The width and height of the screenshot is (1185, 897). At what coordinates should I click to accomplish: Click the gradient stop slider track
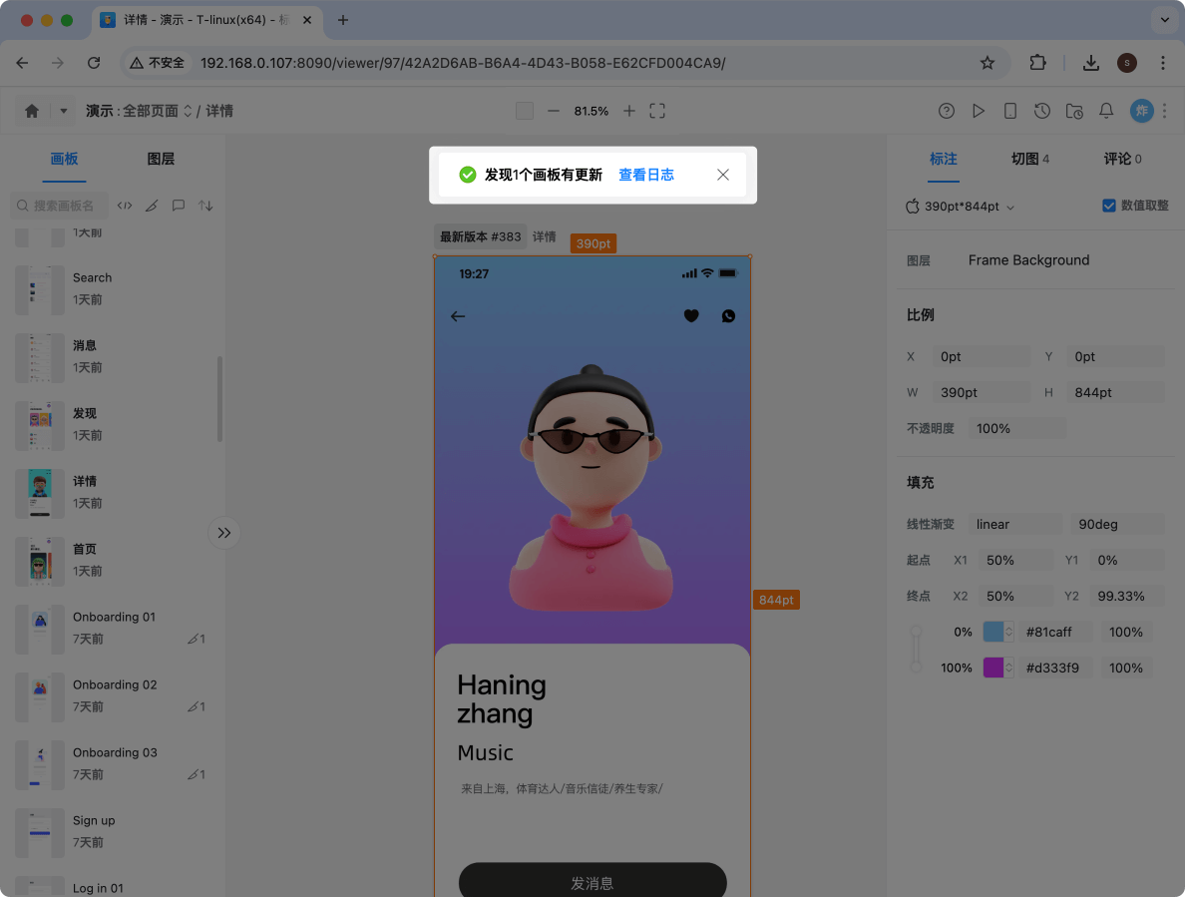[x=916, y=650]
